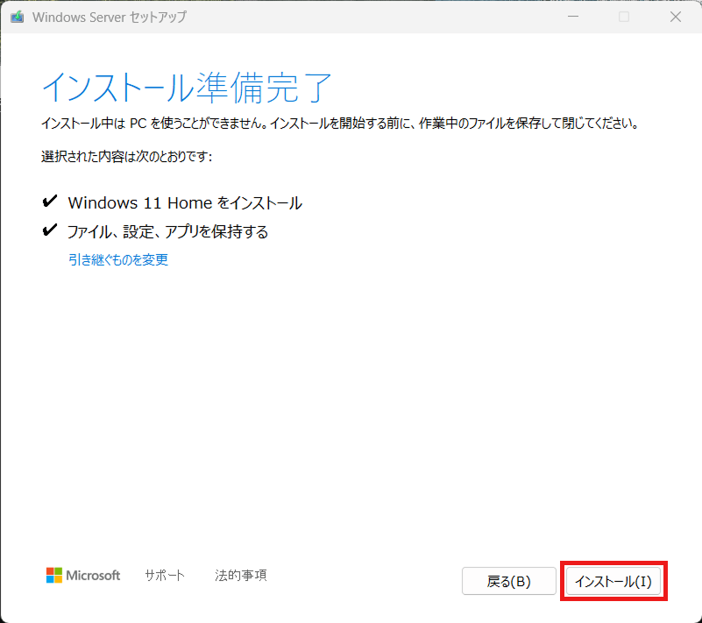The height and width of the screenshot is (623, 702).
Task: Minimize the setup window
Action: (x=573, y=17)
